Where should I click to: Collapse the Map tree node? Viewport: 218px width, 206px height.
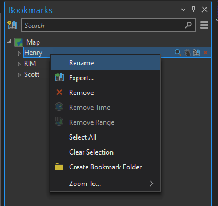click(9, 41)
